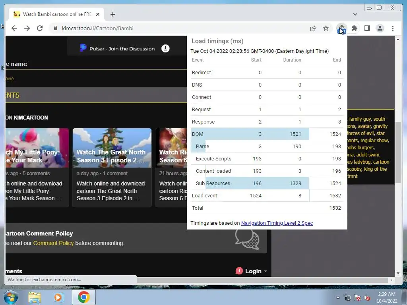407x305 pixels.
Task: Click the muted volume tray icon
Action: [x=367, y=298]
